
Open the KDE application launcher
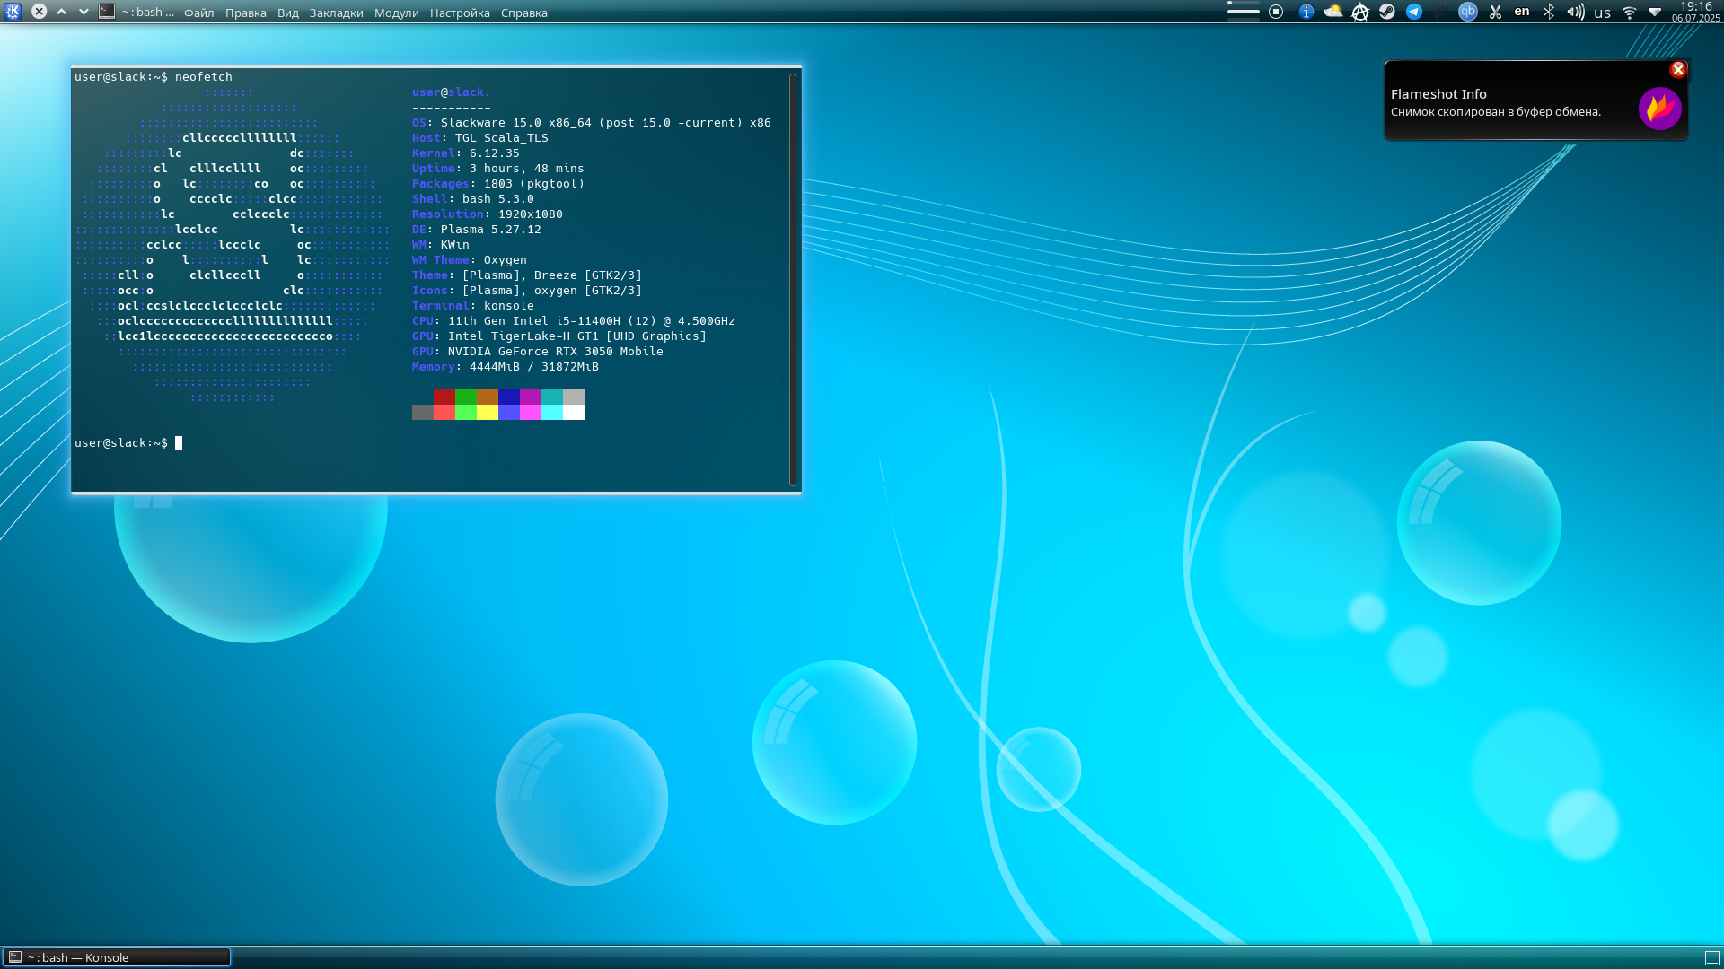(13, 12)
